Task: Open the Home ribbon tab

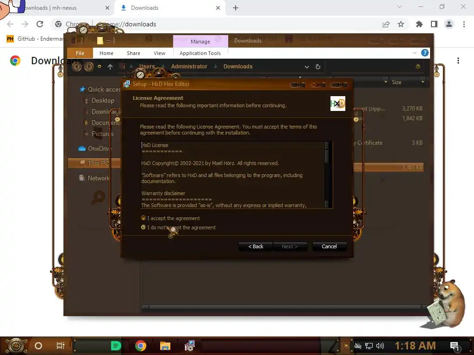Action: point(106,53)
